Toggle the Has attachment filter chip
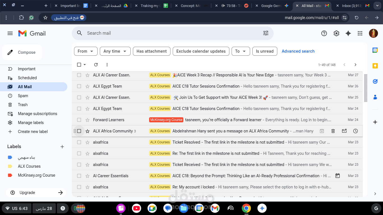Viewport: 383px width, 215px height. [152, 51]
